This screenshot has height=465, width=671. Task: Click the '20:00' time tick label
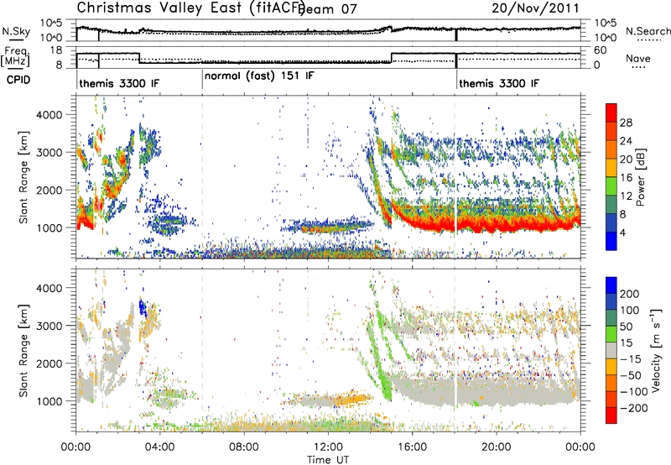pyautogui.click(x=497, y=447)
